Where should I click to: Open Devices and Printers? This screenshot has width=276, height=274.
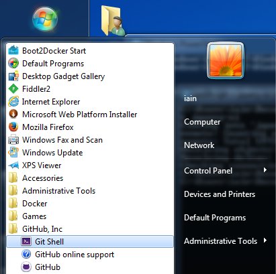[x=220, y=194]
